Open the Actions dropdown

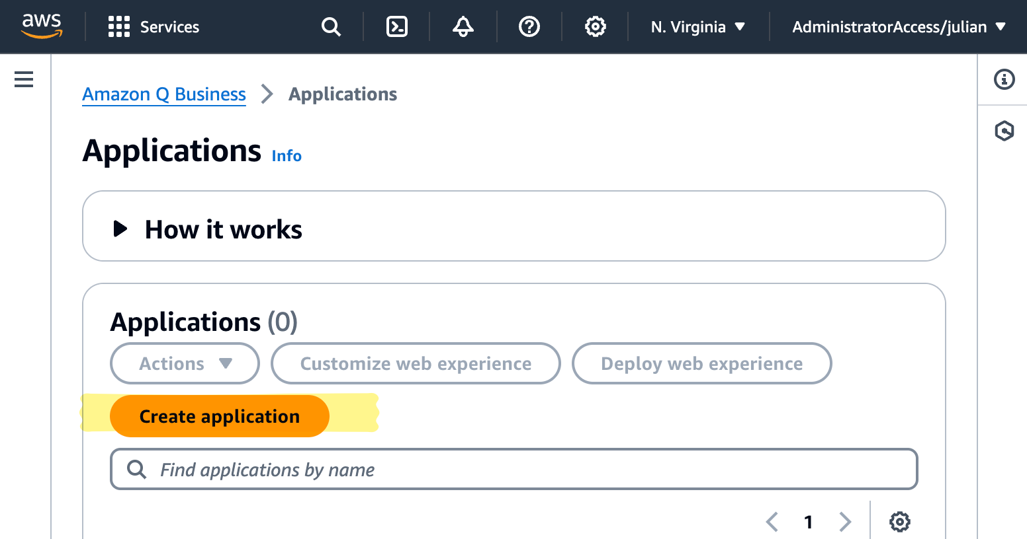(x=185, y=363)
